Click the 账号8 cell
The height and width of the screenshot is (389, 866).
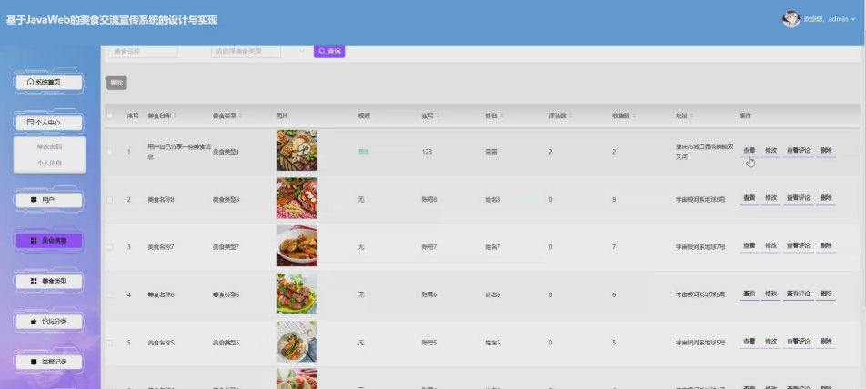(429, 200)
